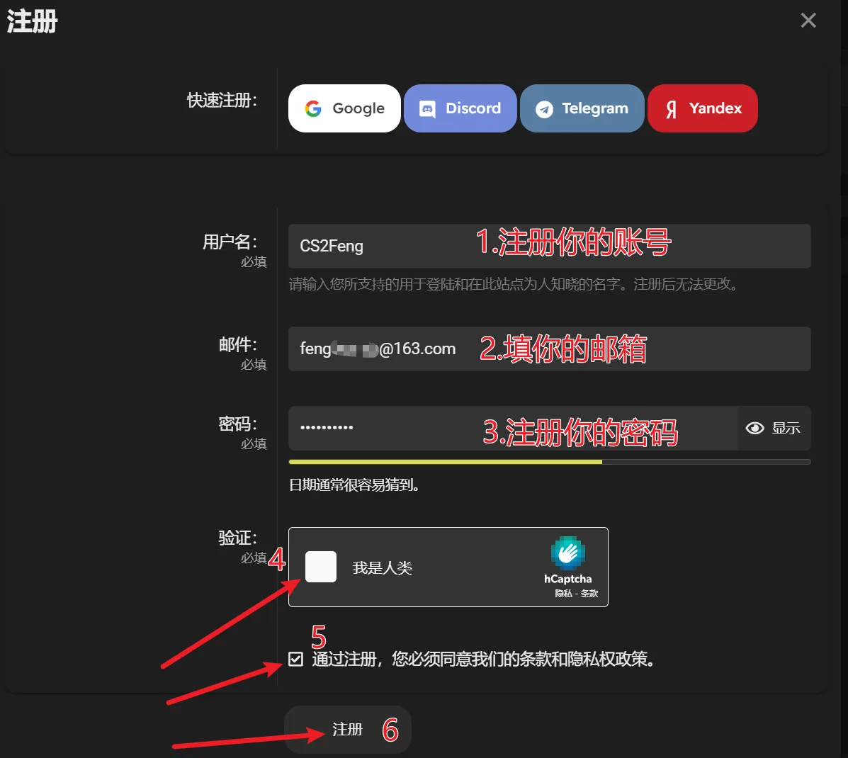The width and height of the screenshot is (848, 758).
Task: Click the 我是人类 captcha text
Action: [x=383, y=567]
